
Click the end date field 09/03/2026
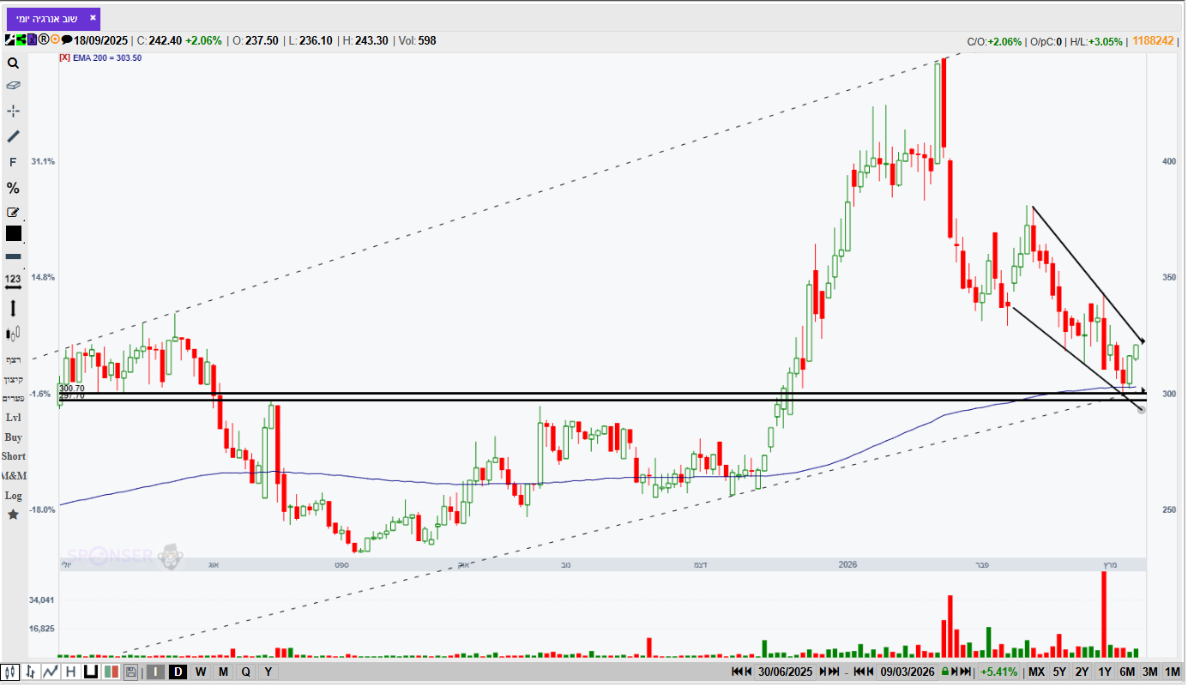[908, 672]
